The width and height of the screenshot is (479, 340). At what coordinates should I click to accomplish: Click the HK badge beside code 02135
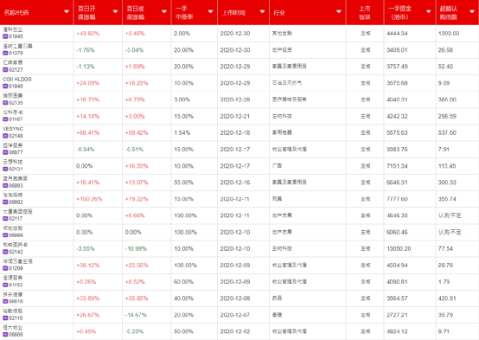click(x=5, y=103)
